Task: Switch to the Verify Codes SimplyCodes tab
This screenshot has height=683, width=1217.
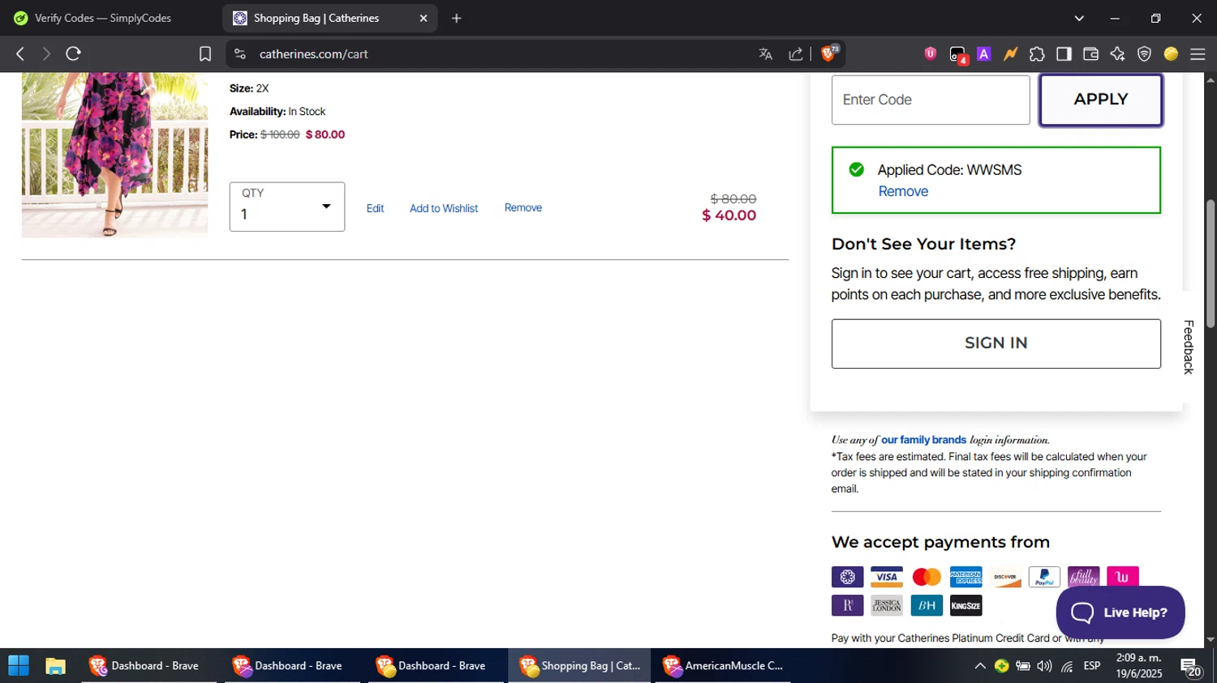Action: click(103, 18)
